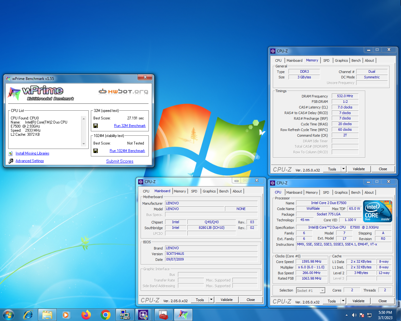Click Validate in the Mainboard window

pyautogui.click(x=227, y=300)
